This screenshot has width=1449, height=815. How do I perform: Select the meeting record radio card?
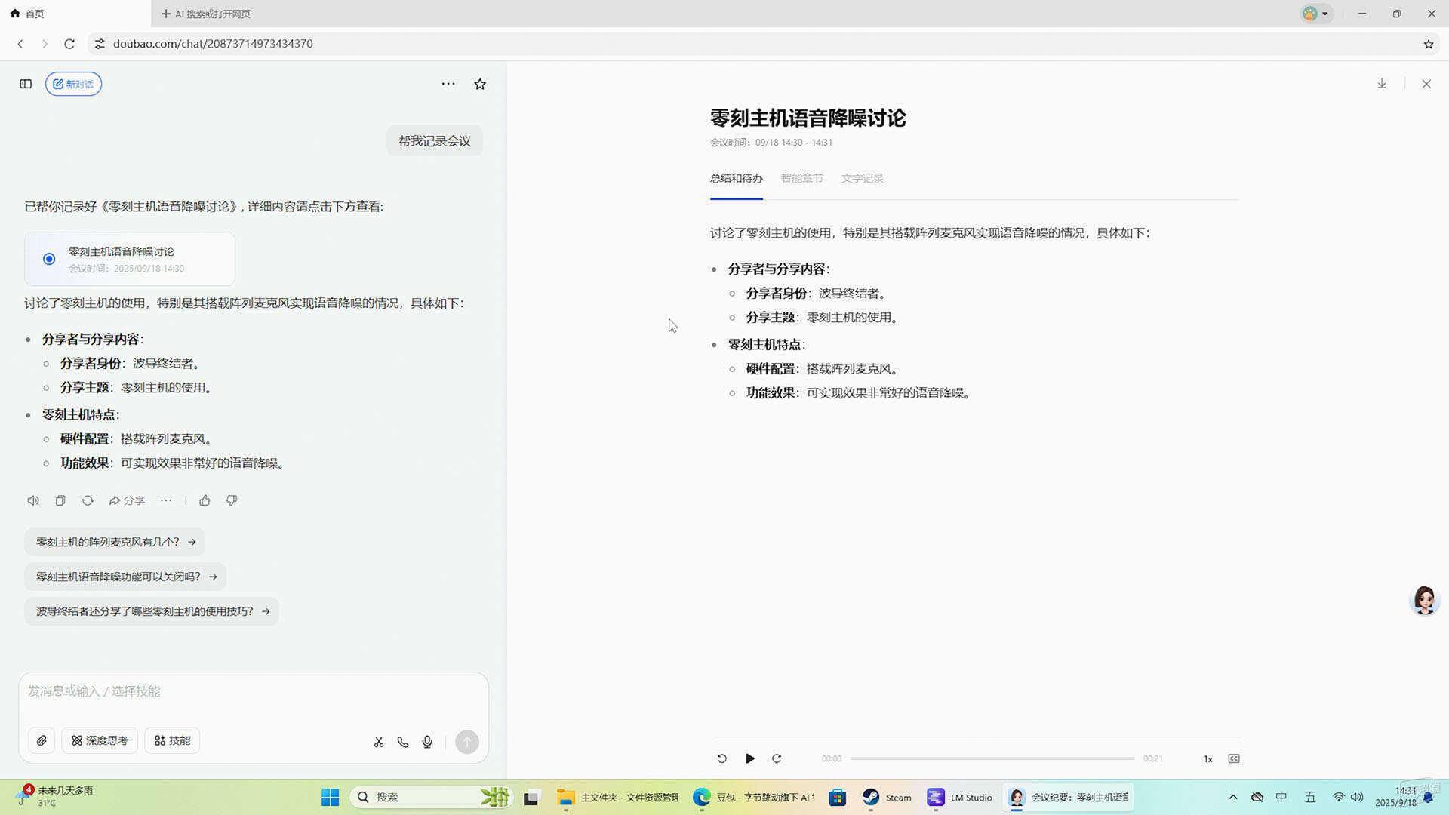pos(129,259)
